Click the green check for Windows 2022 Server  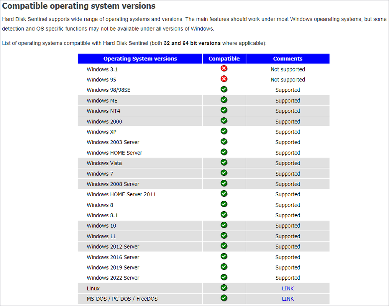224,277
